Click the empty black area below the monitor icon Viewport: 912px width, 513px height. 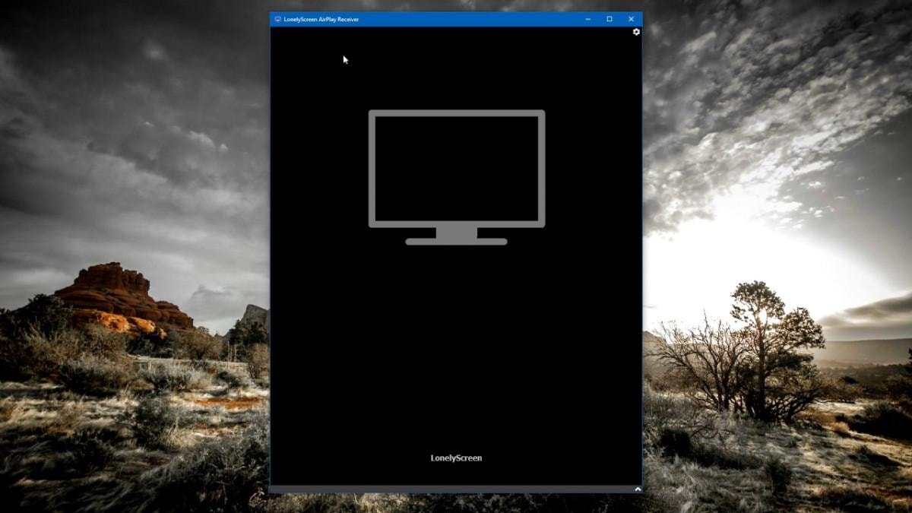456,342
